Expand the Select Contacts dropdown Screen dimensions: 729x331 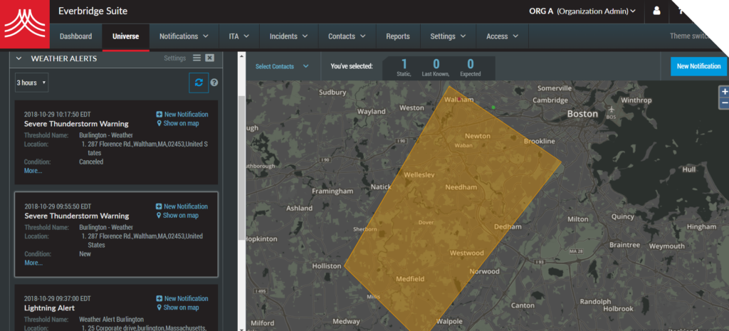point(282,66)
